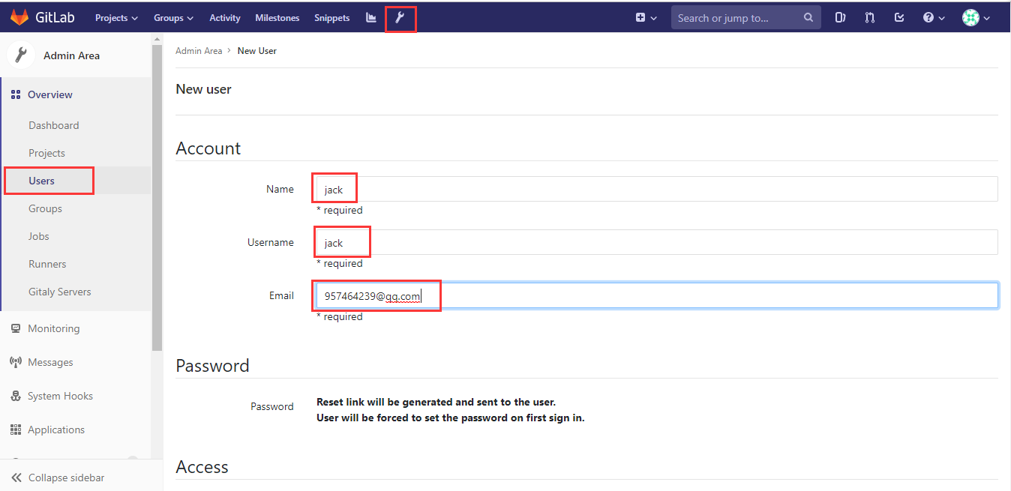Open the user avatar dropdown
1011x491 pixels.
[976, 17]
